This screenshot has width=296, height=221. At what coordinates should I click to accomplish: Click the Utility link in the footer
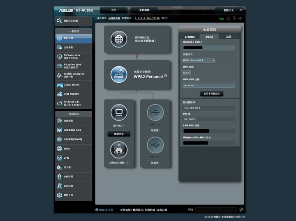(x=138, y=210)
